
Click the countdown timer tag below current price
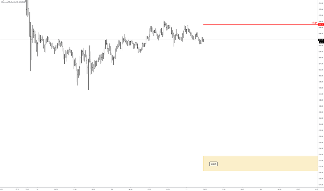click(321, 42)
